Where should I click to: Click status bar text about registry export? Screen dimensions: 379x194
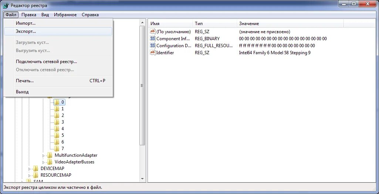pos(53,187)
